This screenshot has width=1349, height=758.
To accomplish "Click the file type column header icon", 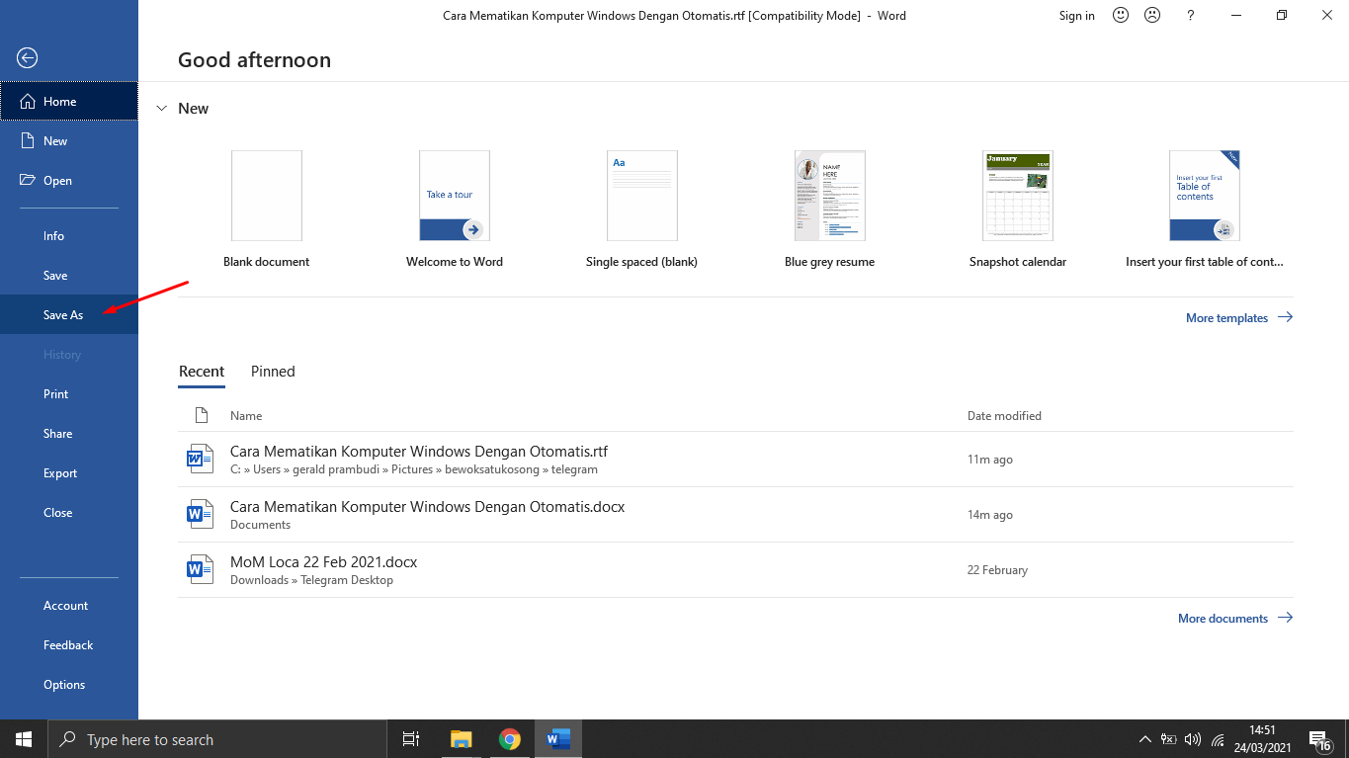I will pyautogui.click(x=202, y=415).
